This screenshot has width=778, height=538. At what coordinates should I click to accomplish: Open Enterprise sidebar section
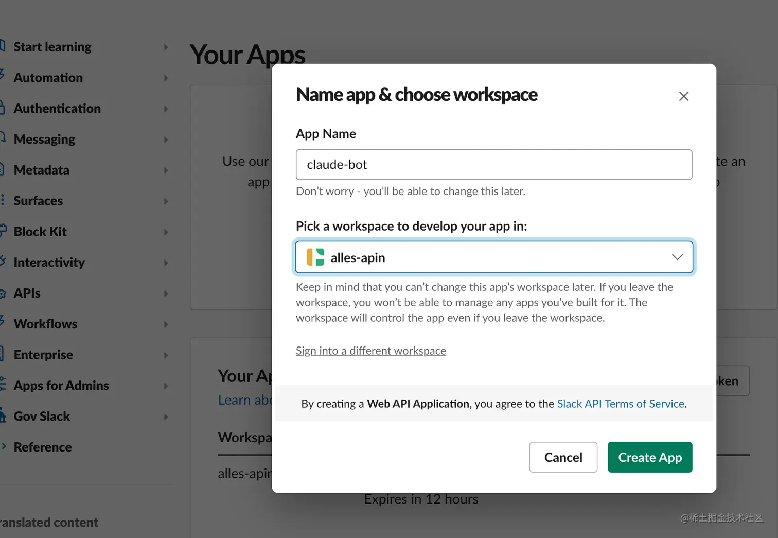click(x=43, y=355)
